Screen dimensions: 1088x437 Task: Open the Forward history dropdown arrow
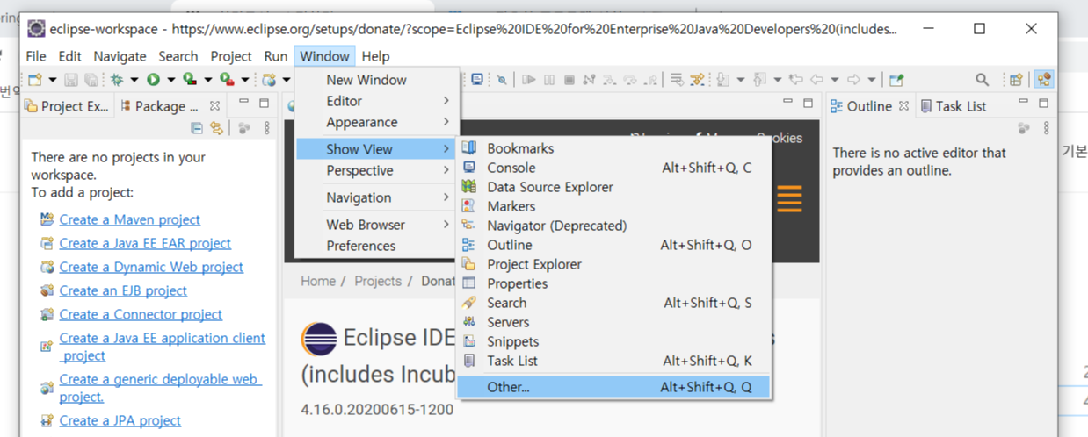(872, 80)
